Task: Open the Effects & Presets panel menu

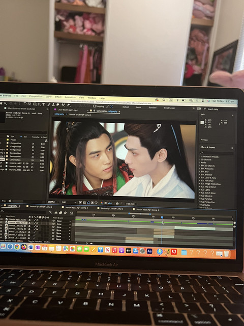Action: pos(232,148)
